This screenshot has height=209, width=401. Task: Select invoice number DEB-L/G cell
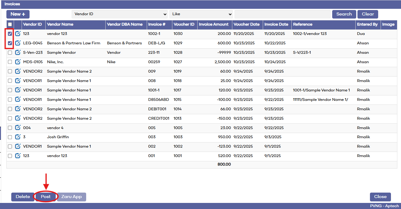pyautogui.click(x=157, y=43)
